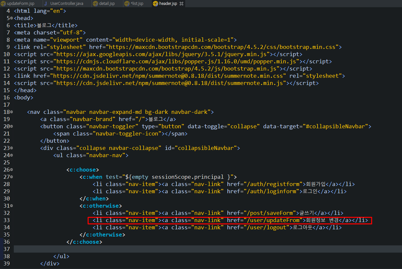Click the Java file icon on UserController.java tab
Viewport: 402px width, 269px height.
pyautogui.click(x=46, y=4)
